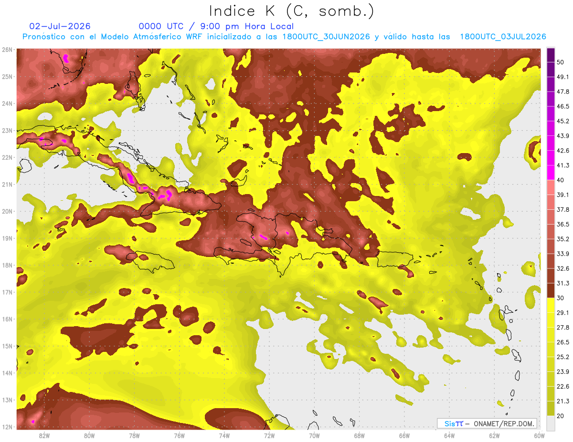Screen dimensions: 573x442
Task: Click the colorbar value "30"
Action: (x=562, y=298)
